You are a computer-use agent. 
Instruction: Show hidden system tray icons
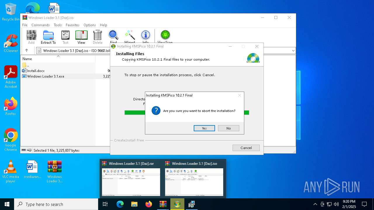tap(315, 204)
